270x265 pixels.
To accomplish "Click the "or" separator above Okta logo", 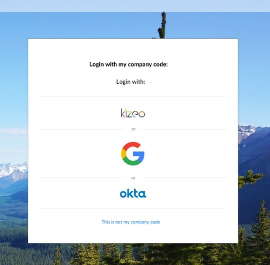I will pos(133,178).
